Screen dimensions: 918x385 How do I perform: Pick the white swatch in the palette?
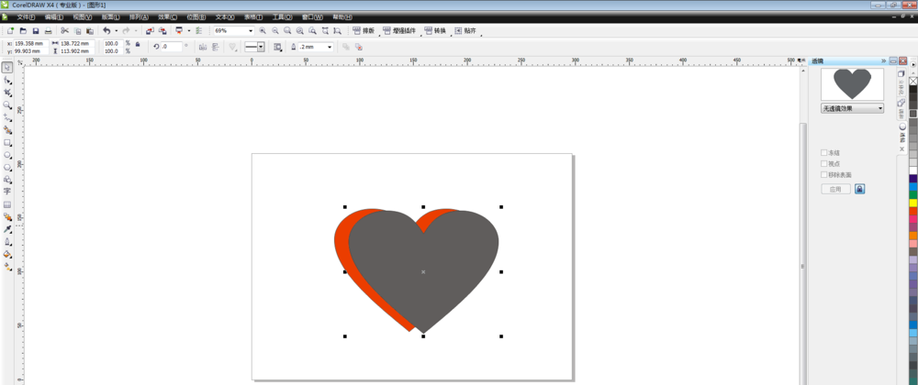point(913,170)
